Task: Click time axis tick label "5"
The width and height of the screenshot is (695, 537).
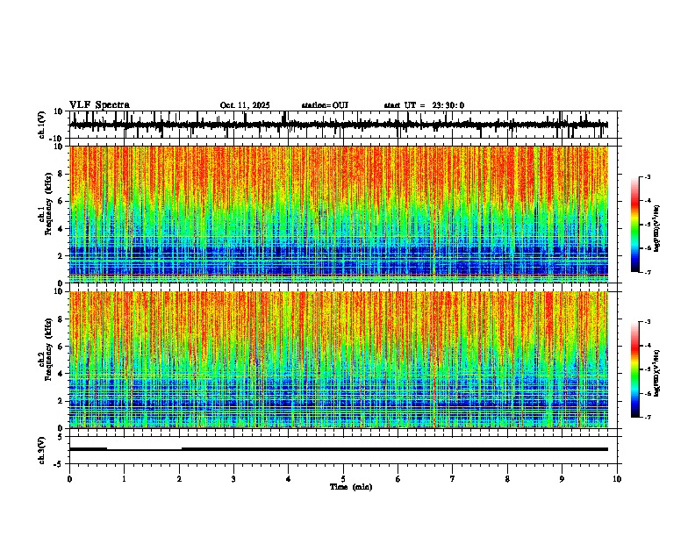Action: coord(343,479)
